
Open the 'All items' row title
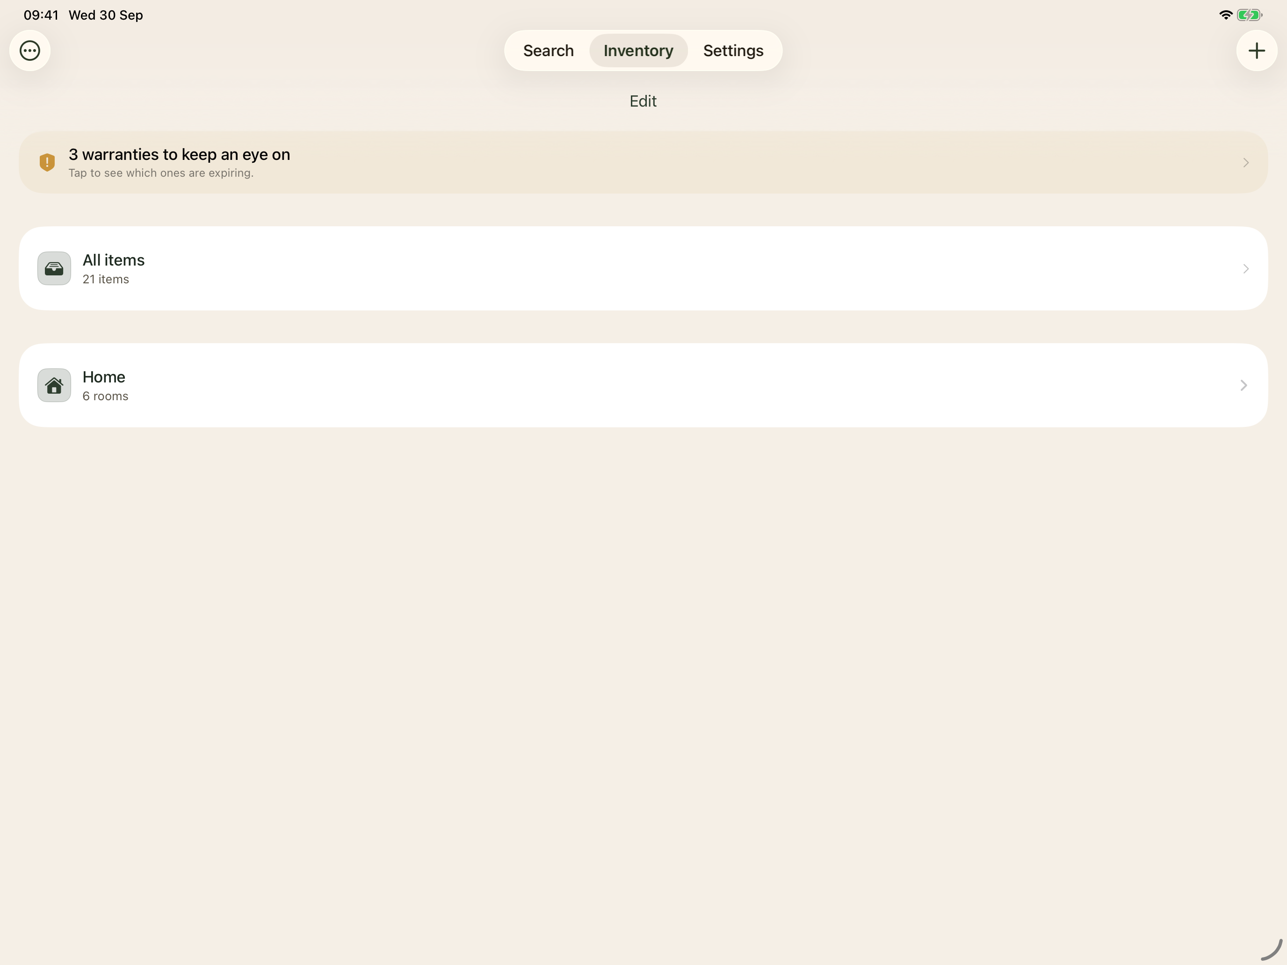pos(114,260)
